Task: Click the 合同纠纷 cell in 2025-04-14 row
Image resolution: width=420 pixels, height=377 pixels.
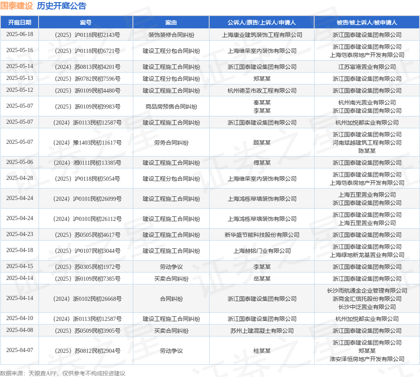Action: (x=171, y=299)
